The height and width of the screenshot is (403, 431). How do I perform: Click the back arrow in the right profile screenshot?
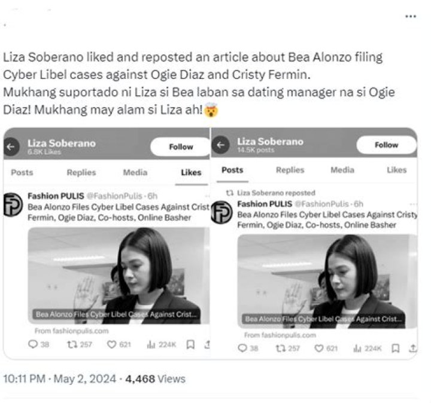pos(221,145)
